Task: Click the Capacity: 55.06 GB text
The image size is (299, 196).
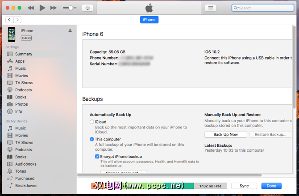Action: click(108, 52)
